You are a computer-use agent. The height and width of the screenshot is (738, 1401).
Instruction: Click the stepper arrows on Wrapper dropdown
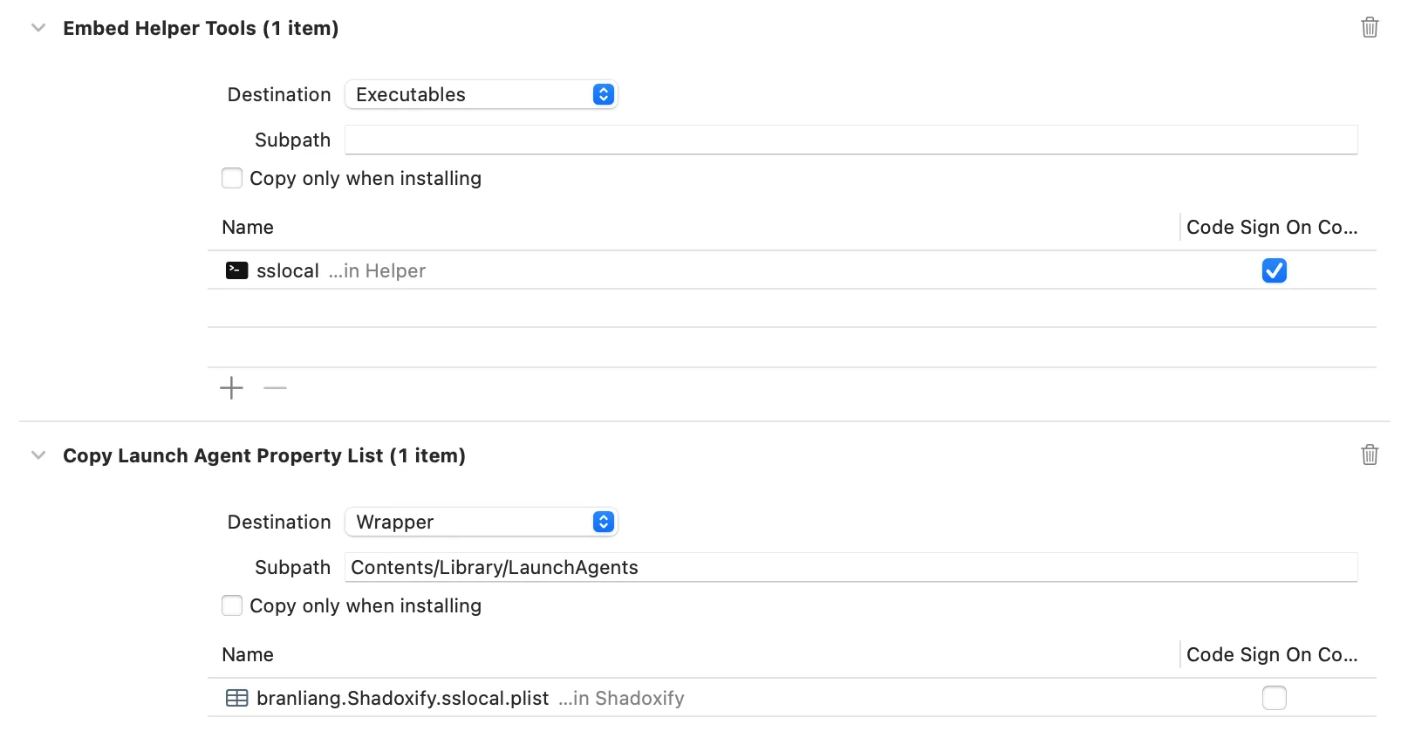click(x=603, y=522)
